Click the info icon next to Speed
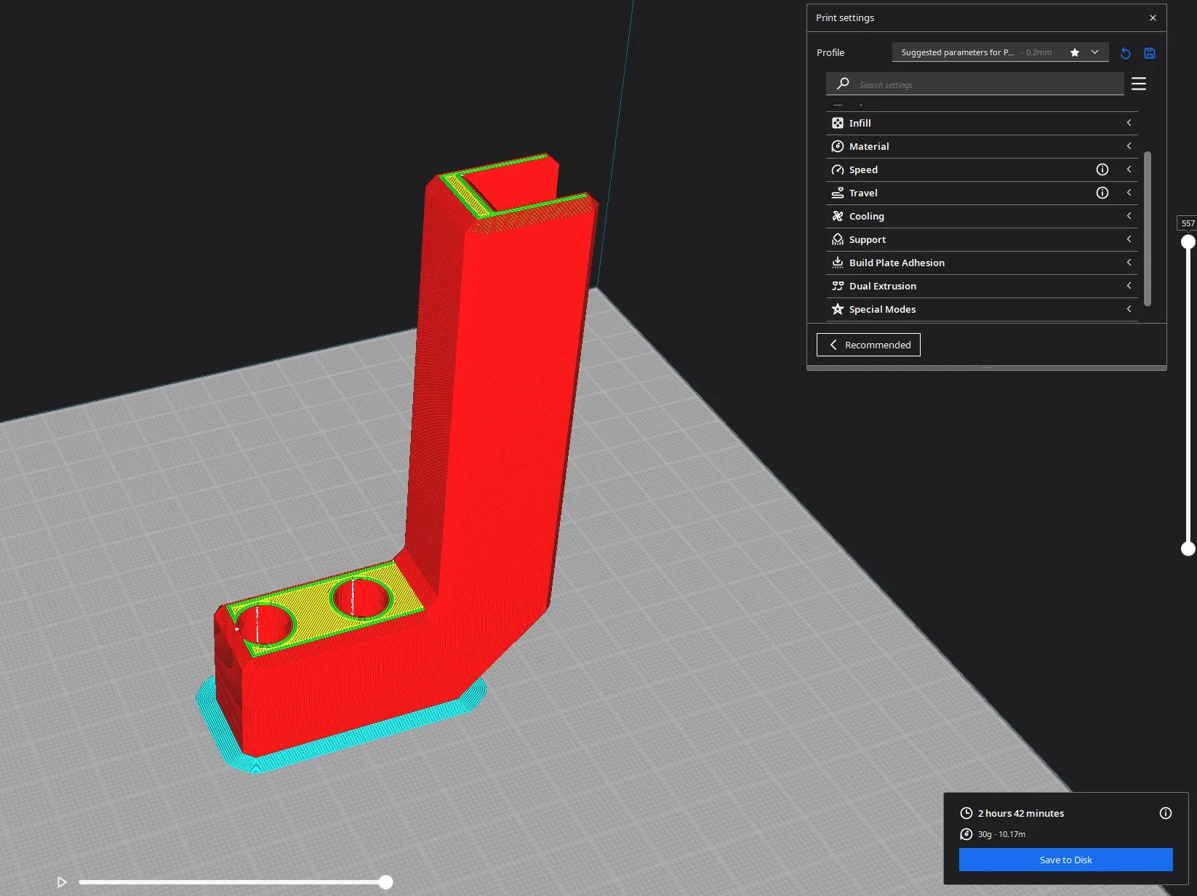1197x896 pixels. pos(1102,169)
